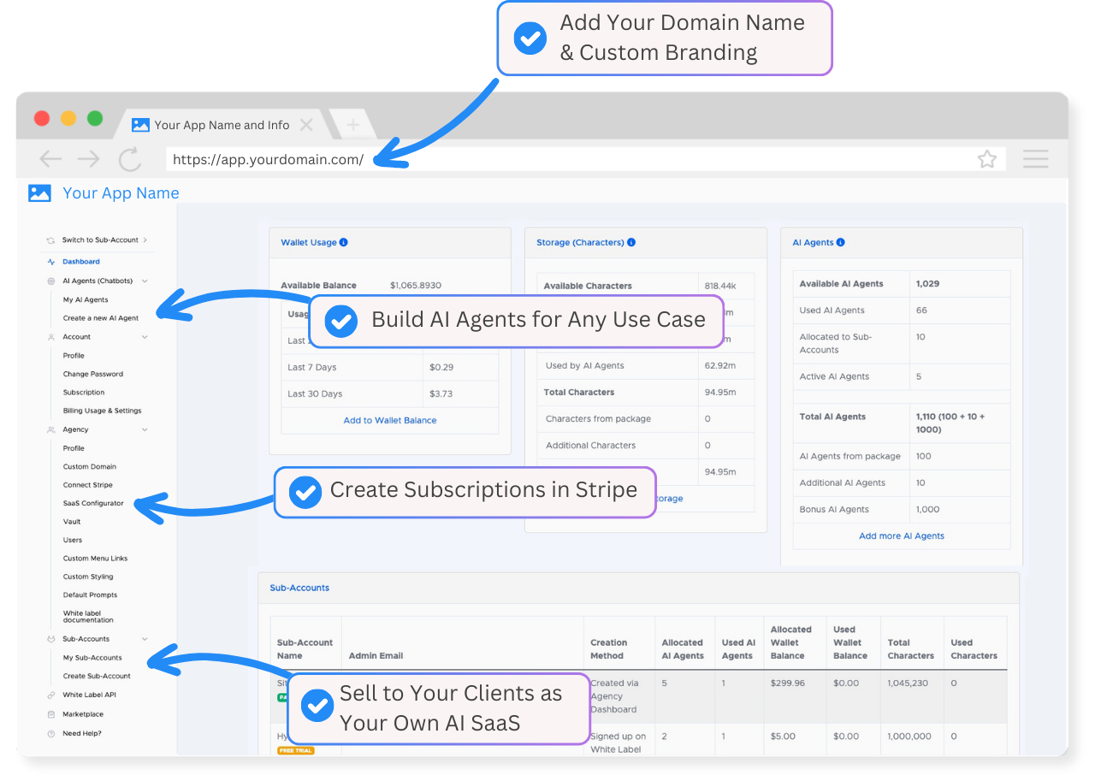The height and width of the screenshot is (781, 1101).
Task: Select Create Sub-Account
Action: coord(97,677)
